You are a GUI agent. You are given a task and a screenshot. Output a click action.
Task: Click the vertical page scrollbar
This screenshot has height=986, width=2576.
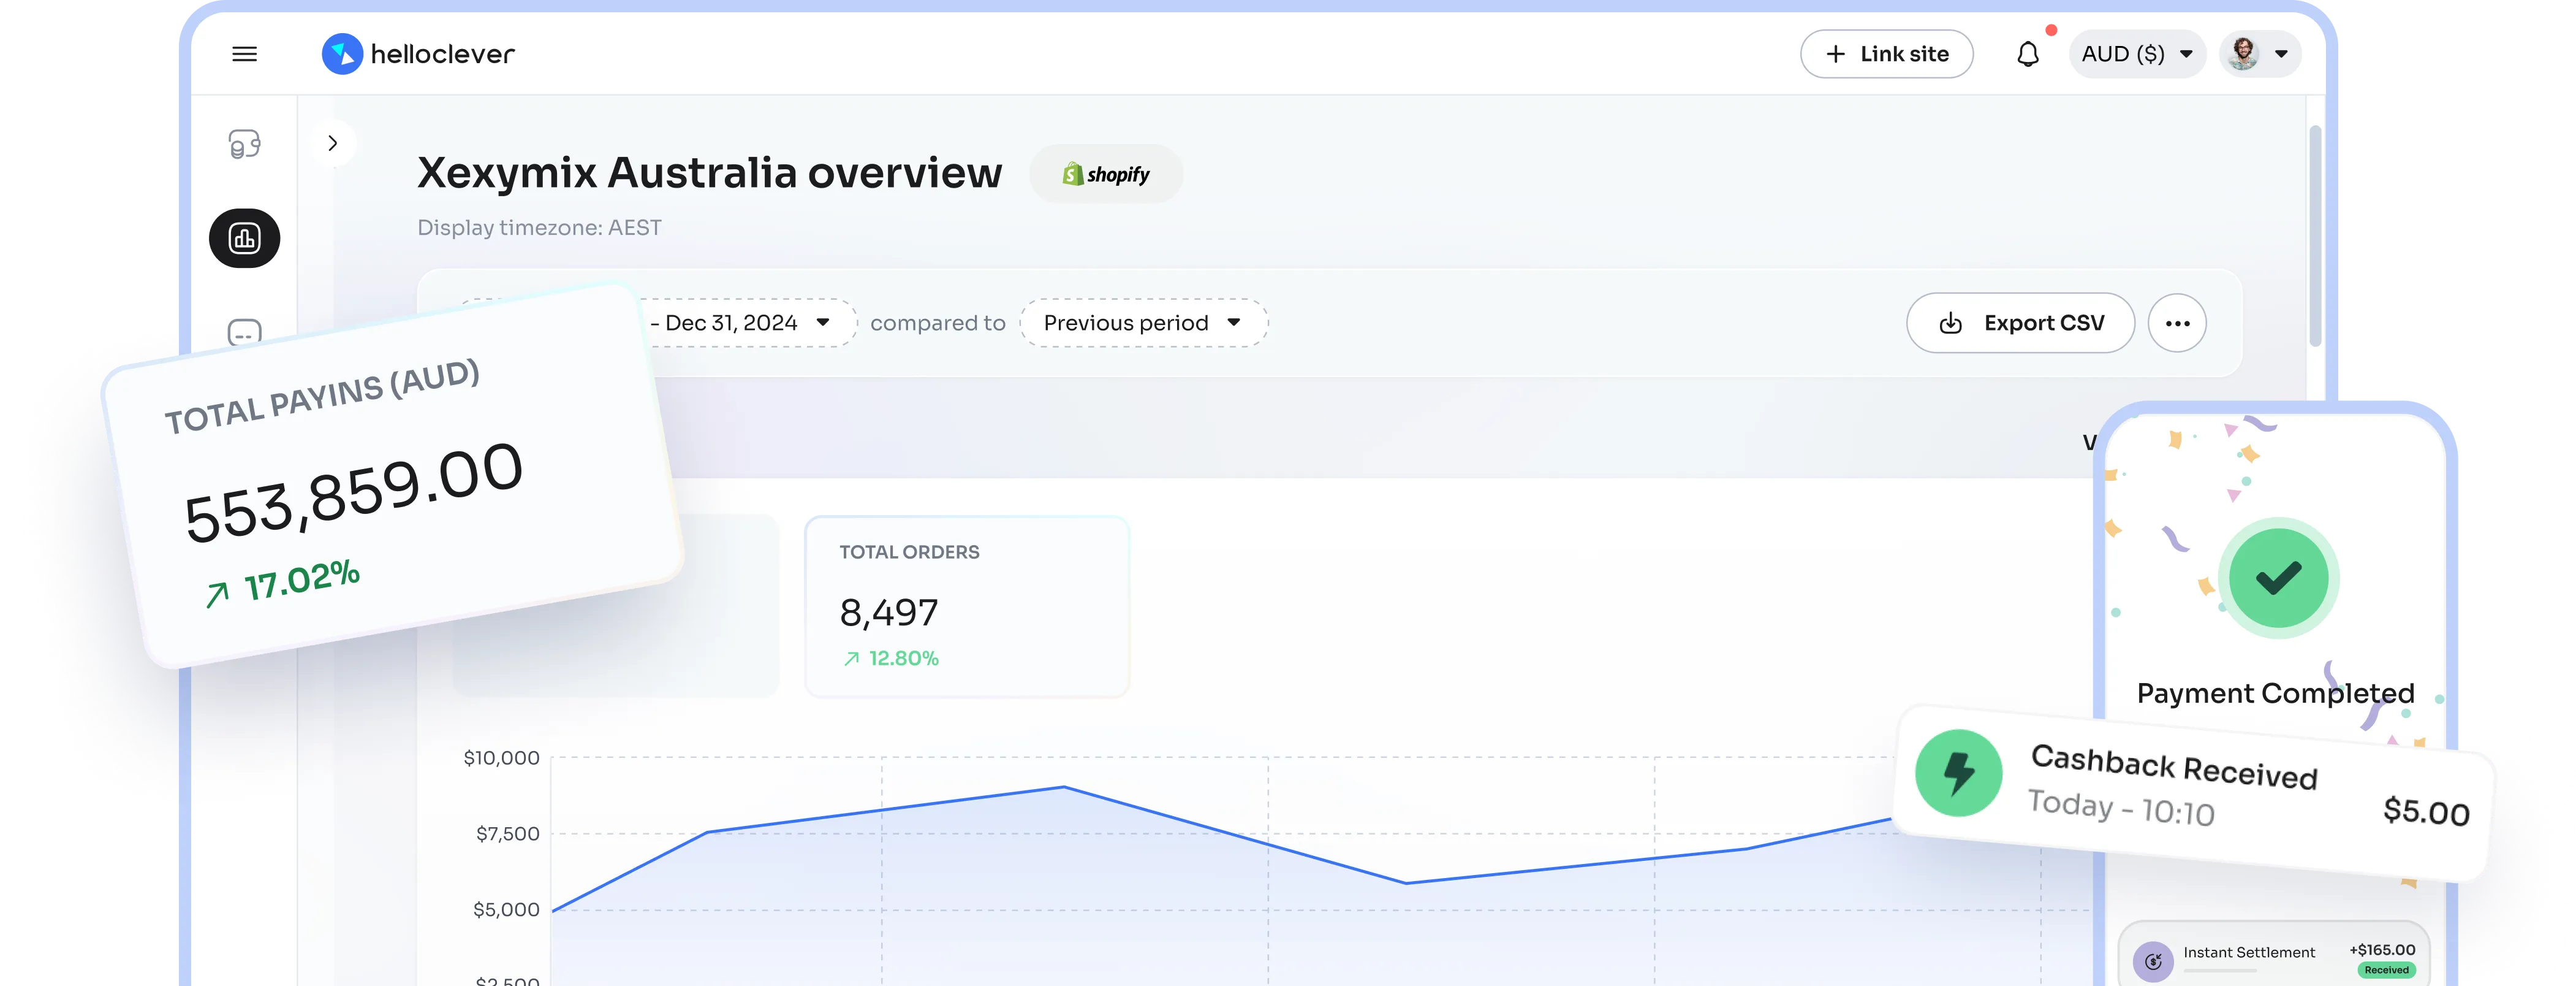pos(2315,235)
